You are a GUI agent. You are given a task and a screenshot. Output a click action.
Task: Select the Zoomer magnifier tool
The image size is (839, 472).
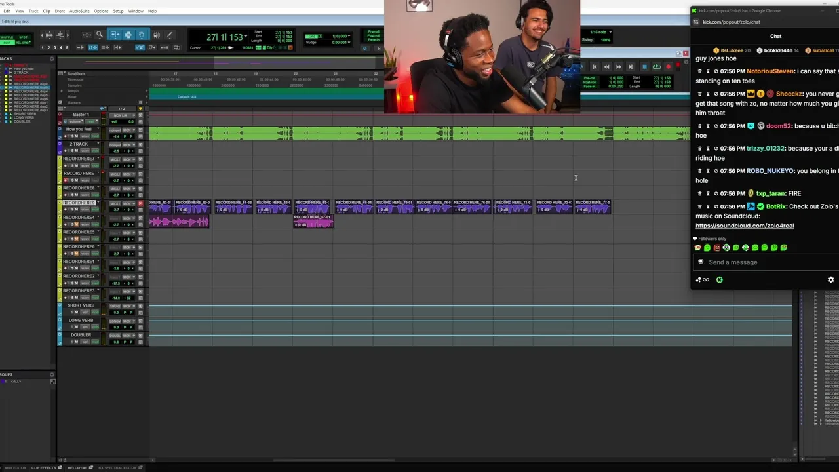pyautogui.click(x=100, y=35)
